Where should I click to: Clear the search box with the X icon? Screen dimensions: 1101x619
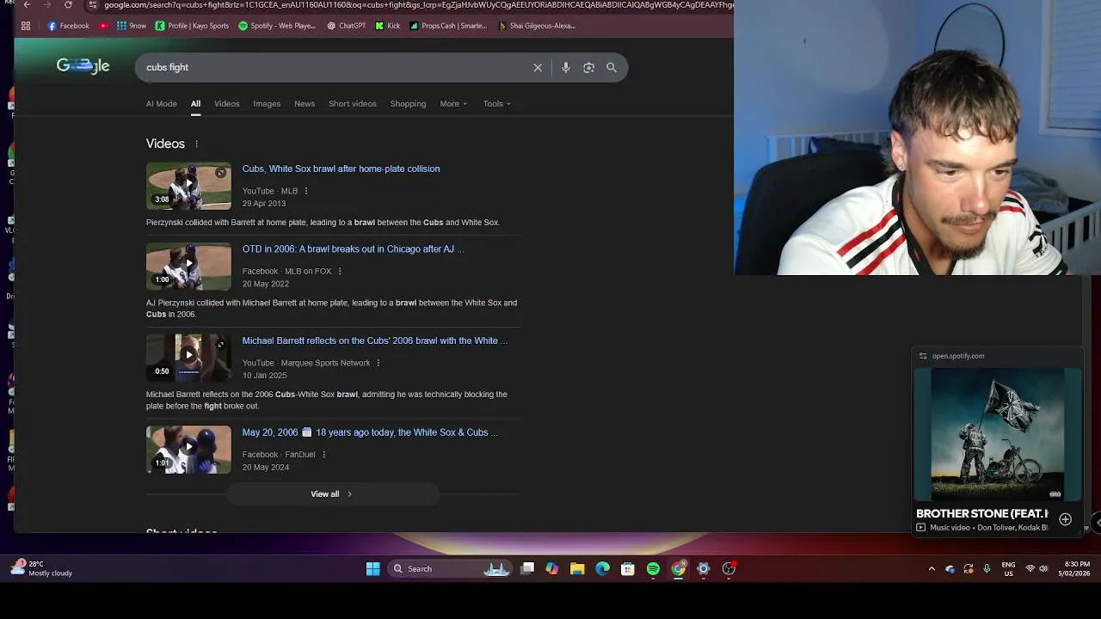click(538, 67)
